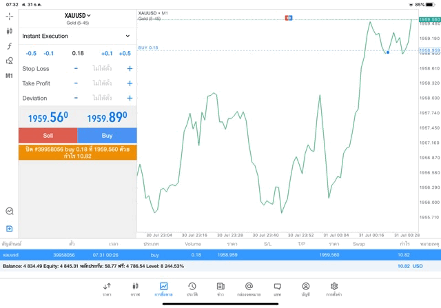Click Balance and Equity summary line
Image resolution: width=441 pixels, height=308 pixels.
(93, 266)
